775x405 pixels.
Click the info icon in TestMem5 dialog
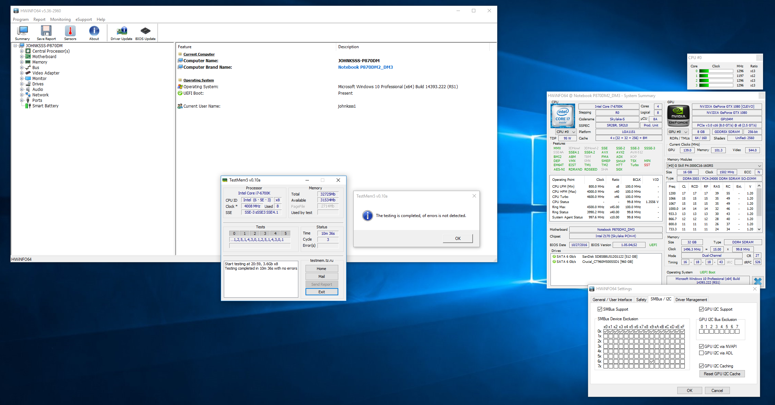(367, 215)
